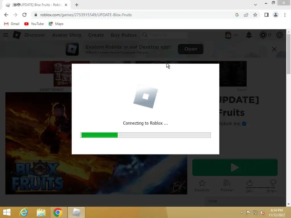Favorite the game with star icon
Viewport: 291px width, 218px height.
click(202, 186)
